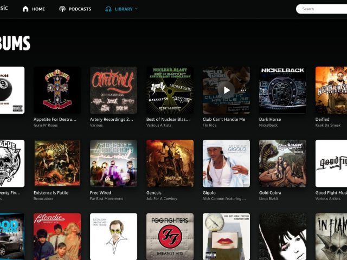Click the Flo Rida artist link

click(209, 125)
